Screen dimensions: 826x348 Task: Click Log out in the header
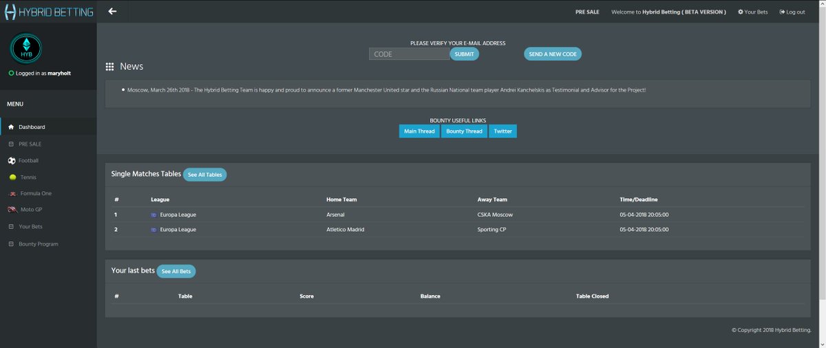point(792,12)
